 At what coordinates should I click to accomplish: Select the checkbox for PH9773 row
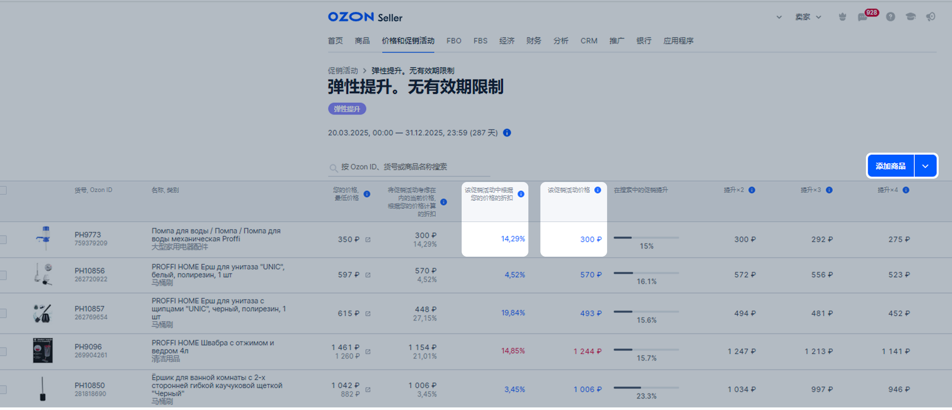pyautogui.click(x=3, y=240)
